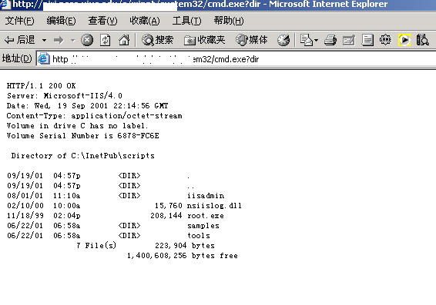The height and width of the screenshot is (305, 436).
Task: Click the binoculars research icon
Action: (x=422, y=40)
